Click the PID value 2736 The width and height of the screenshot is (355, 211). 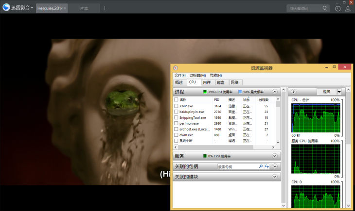[217, 112]
